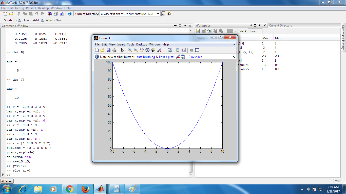This screenshot has height=194, width=346.
Task: Open the What's New shortcut
Action: (51, 20)
